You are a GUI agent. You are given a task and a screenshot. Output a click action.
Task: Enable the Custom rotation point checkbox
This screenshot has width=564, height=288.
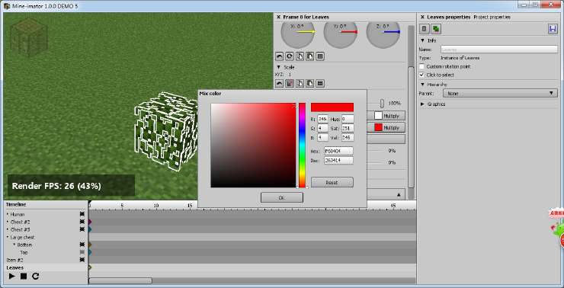coord(422,66)
